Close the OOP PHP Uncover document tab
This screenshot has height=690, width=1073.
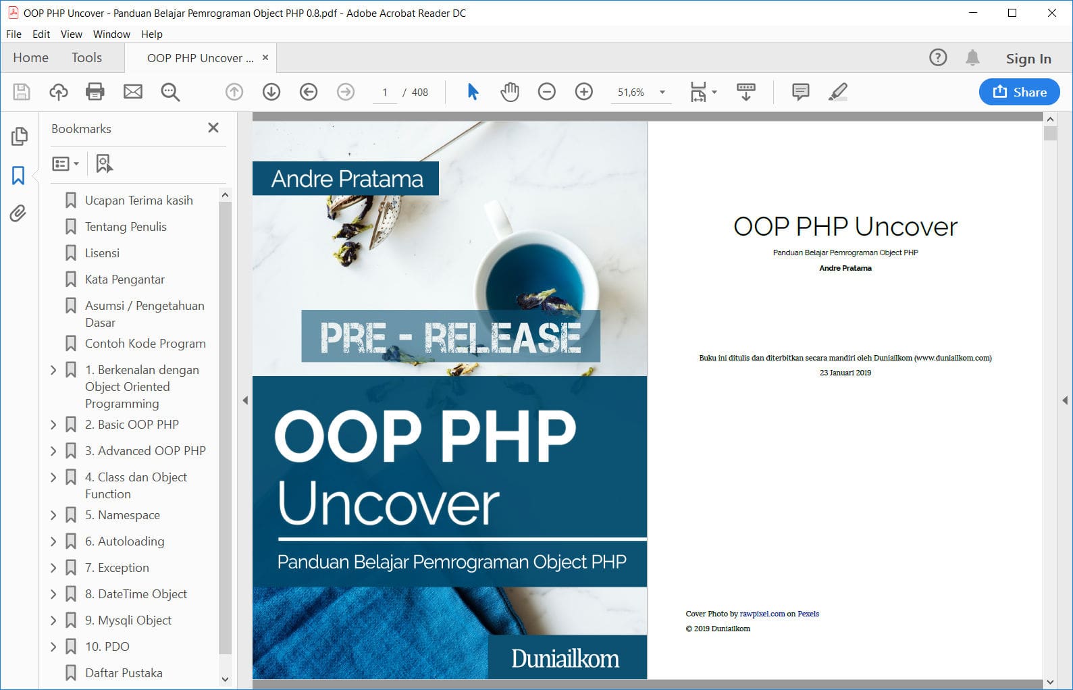tap(265, 57)
